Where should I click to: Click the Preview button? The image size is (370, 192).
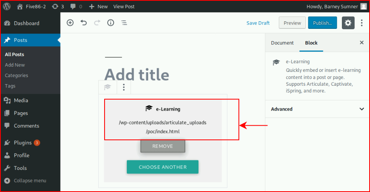(x=292, y=23)
